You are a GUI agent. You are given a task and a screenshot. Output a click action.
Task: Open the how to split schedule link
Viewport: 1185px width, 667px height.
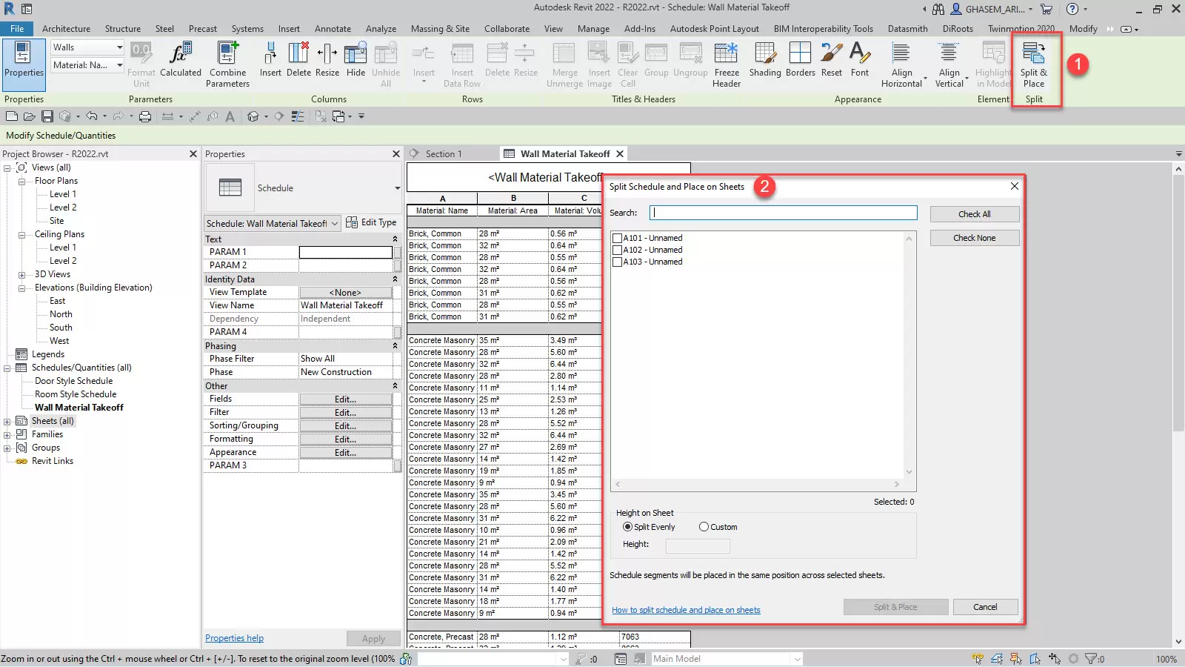[686, 610]
